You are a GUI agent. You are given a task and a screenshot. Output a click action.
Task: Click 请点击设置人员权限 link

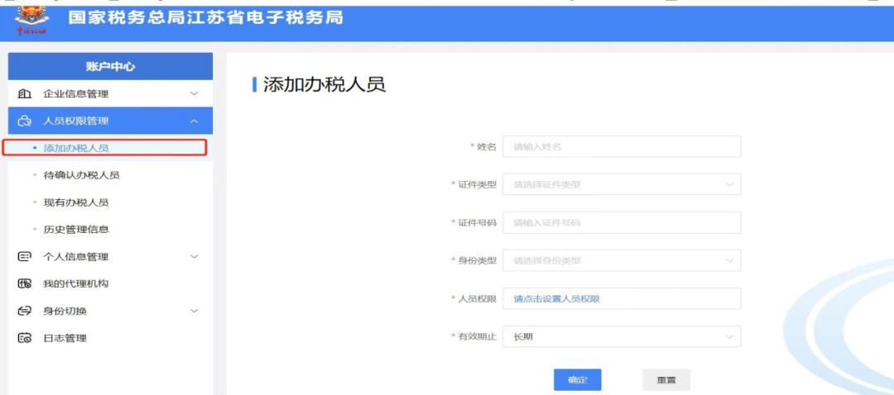(556, 299)
